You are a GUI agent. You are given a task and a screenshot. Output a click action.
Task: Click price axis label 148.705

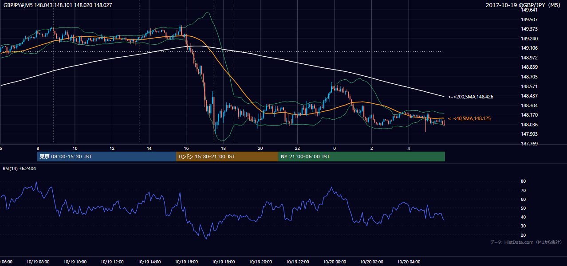pos(529,77)
